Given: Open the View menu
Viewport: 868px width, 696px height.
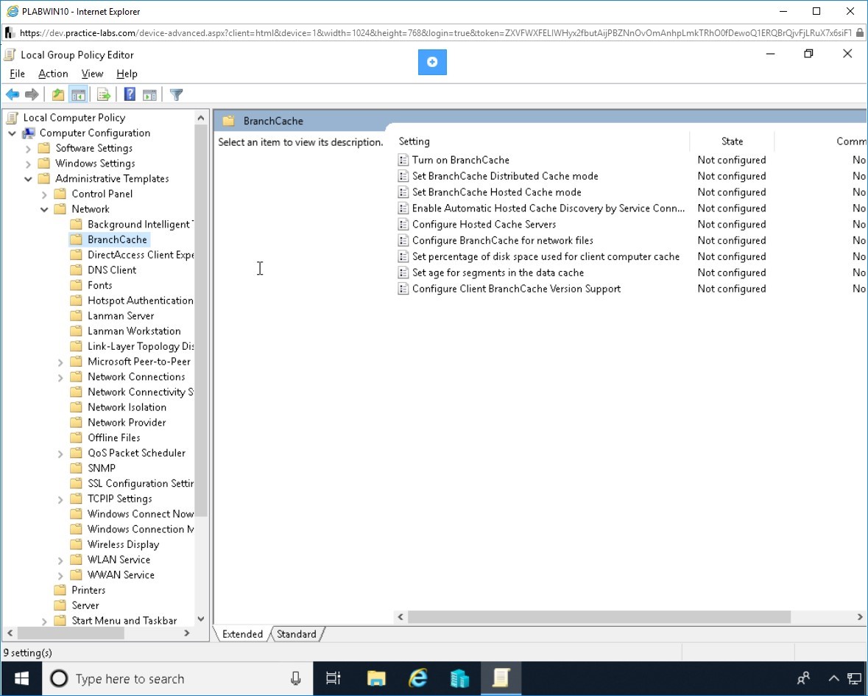Looking at the screenshot, I should click(x=92, y=74).
